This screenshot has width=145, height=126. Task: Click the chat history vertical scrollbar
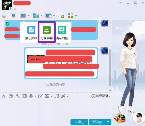pos(110,68)
